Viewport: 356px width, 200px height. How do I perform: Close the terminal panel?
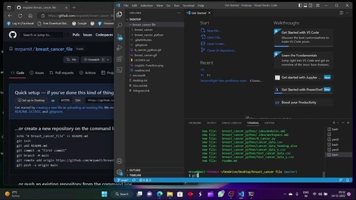click(348, 123)
